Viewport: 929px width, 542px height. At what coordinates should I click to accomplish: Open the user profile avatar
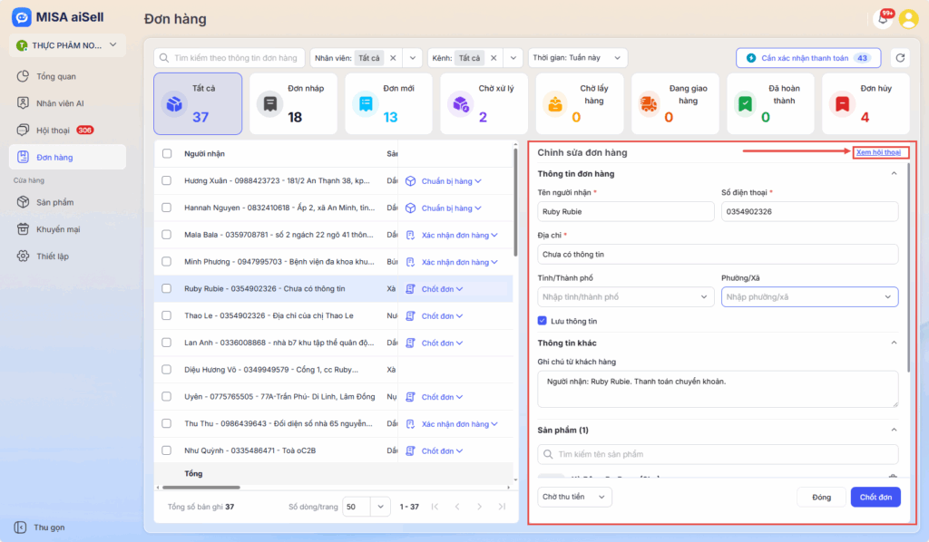(908, 19)
